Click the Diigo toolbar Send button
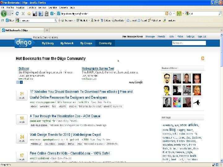 (x=95, y=20)
